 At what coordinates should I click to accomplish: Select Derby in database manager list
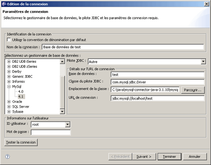coord(17,71)
